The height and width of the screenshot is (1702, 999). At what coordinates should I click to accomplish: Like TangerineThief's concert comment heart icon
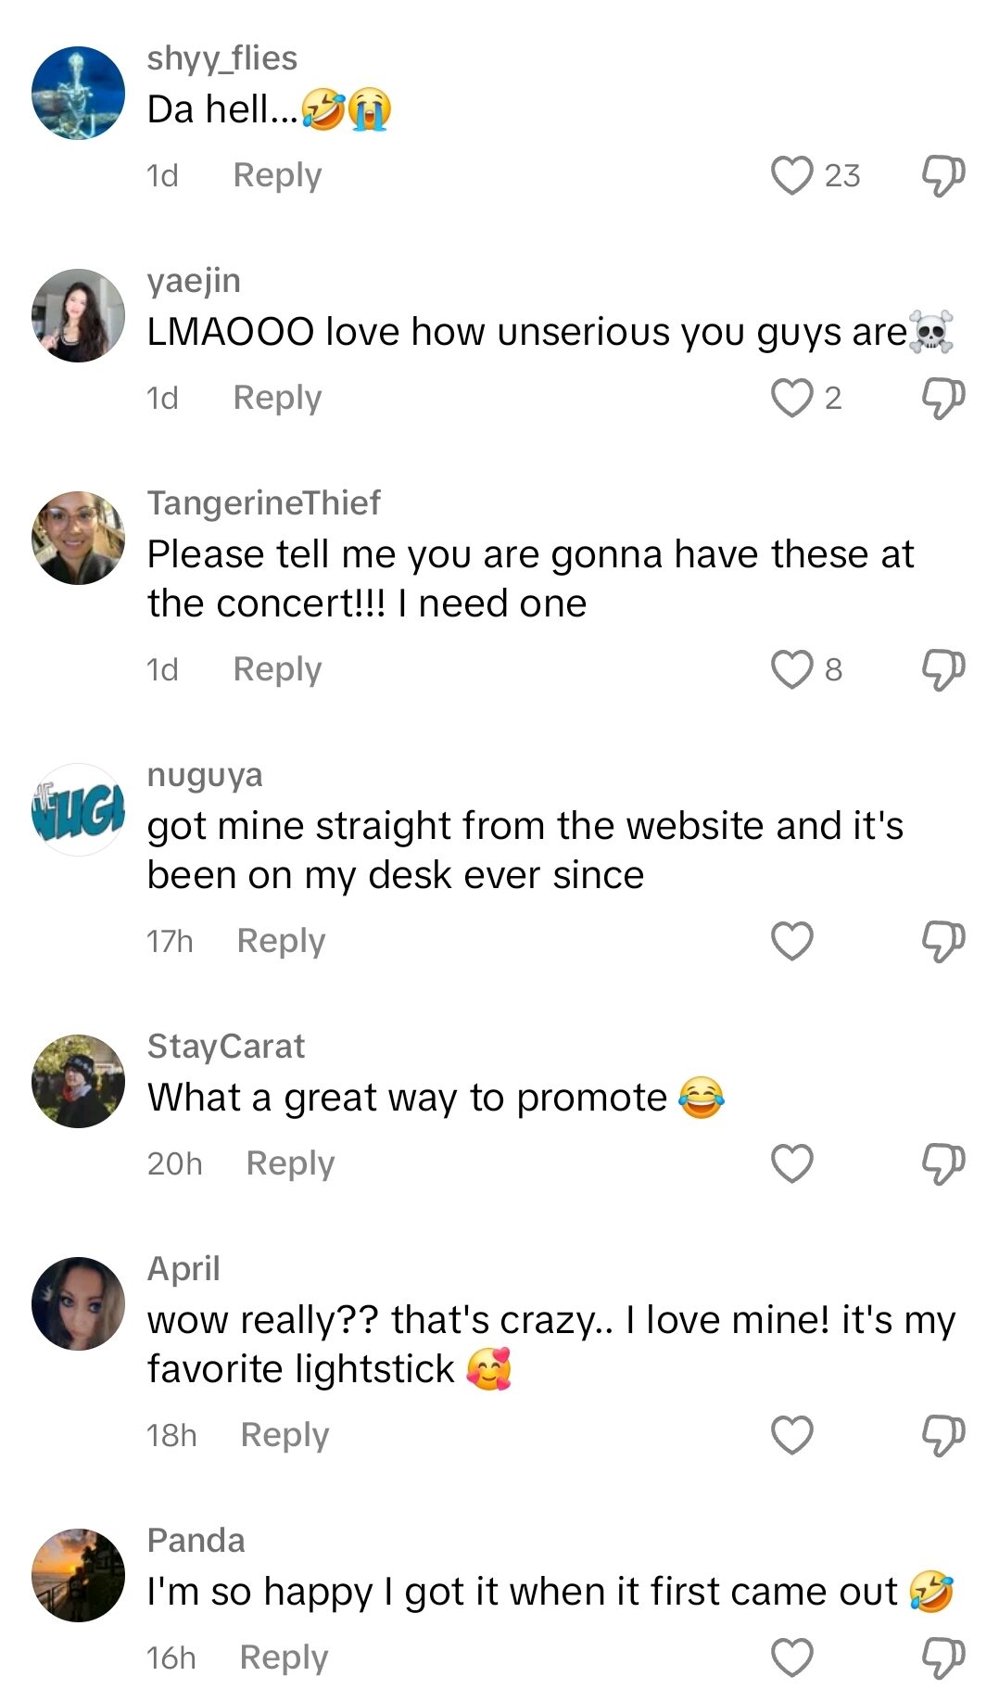click(x=793, y=667)
